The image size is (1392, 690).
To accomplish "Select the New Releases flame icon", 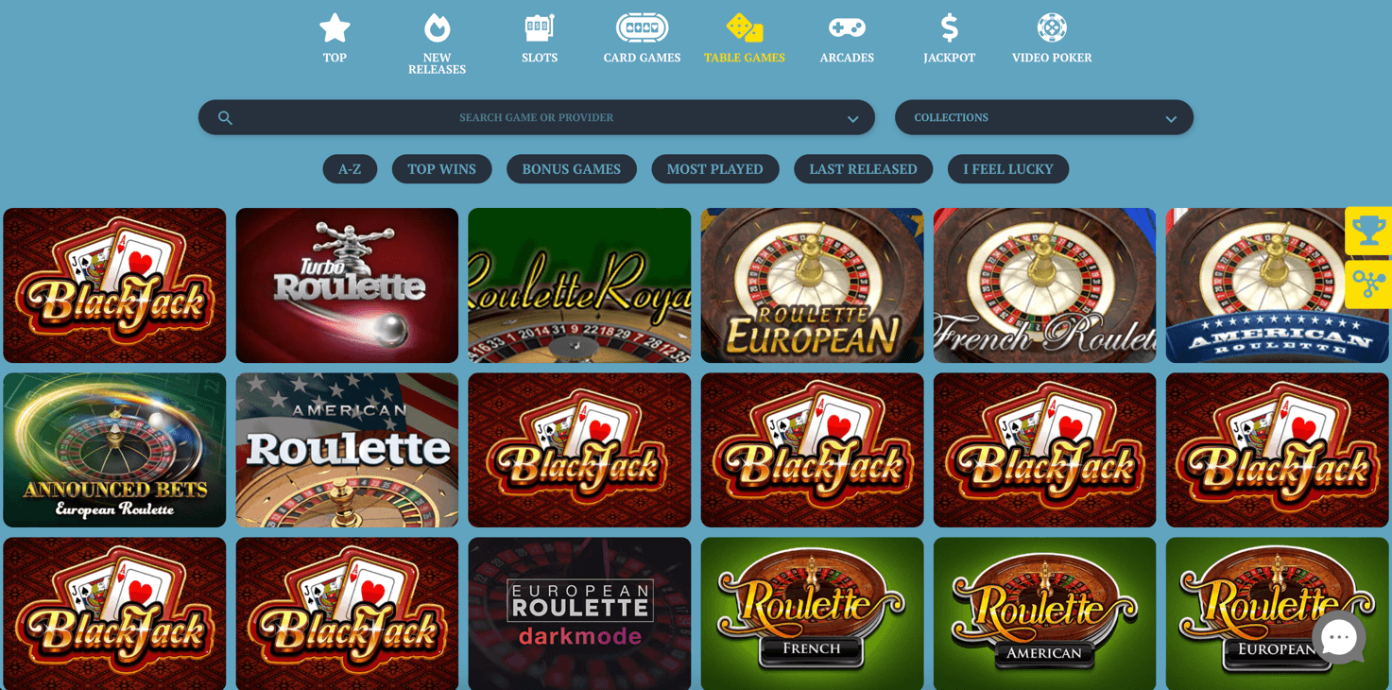I will (x=437, y=28).
